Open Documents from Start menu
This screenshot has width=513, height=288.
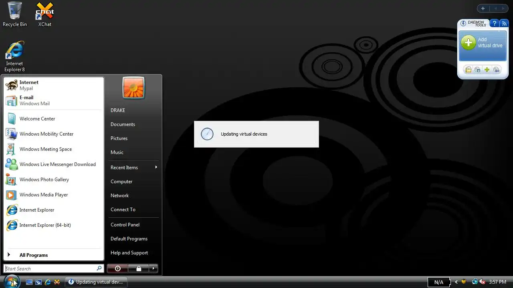click(134, 124)
